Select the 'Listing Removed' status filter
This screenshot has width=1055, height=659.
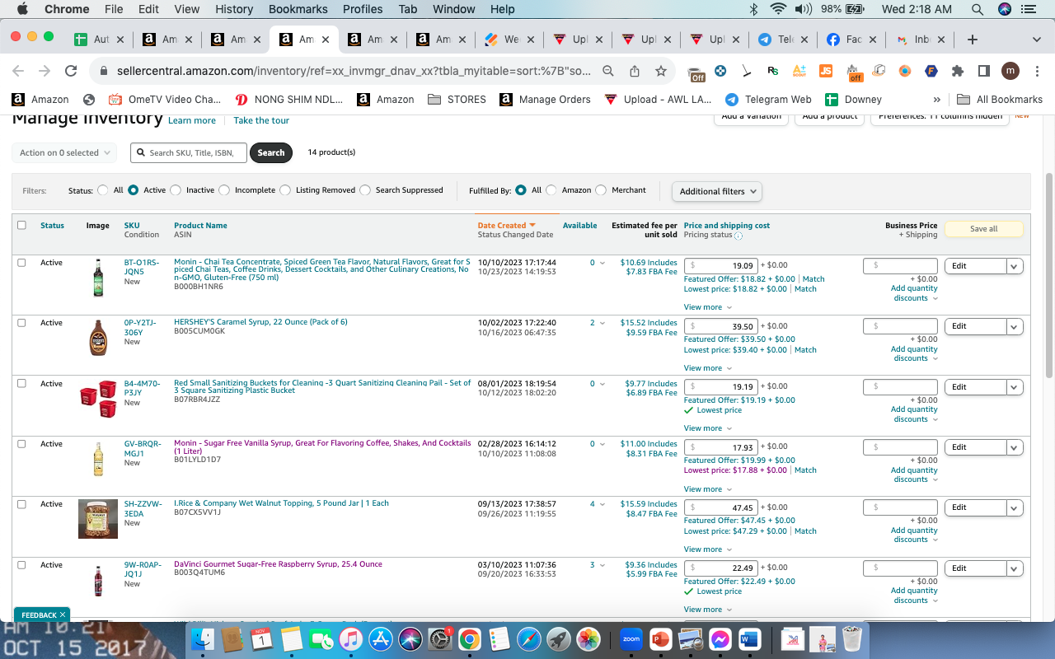click(285, 190)
